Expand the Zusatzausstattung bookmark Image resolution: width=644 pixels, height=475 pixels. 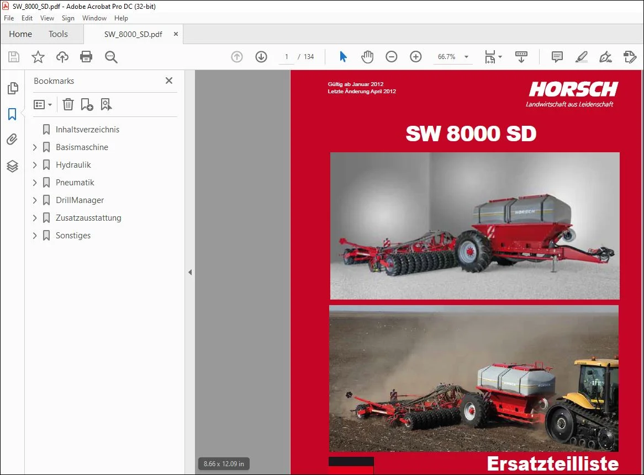click(35, 218)
